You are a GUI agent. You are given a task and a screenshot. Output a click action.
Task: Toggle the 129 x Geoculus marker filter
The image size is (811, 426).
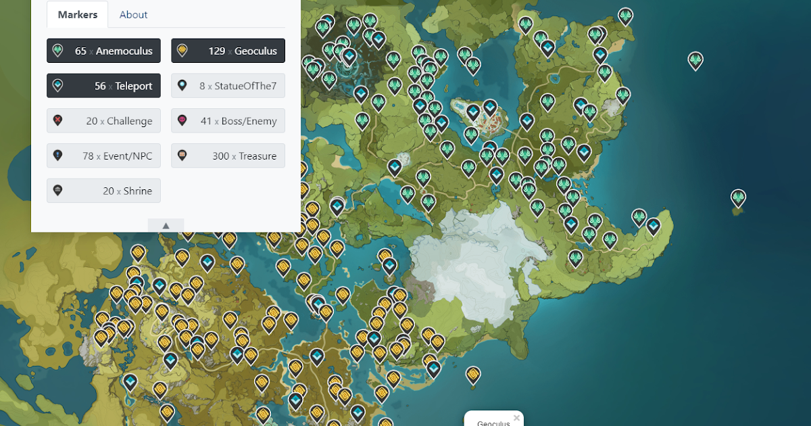(228, 51)
